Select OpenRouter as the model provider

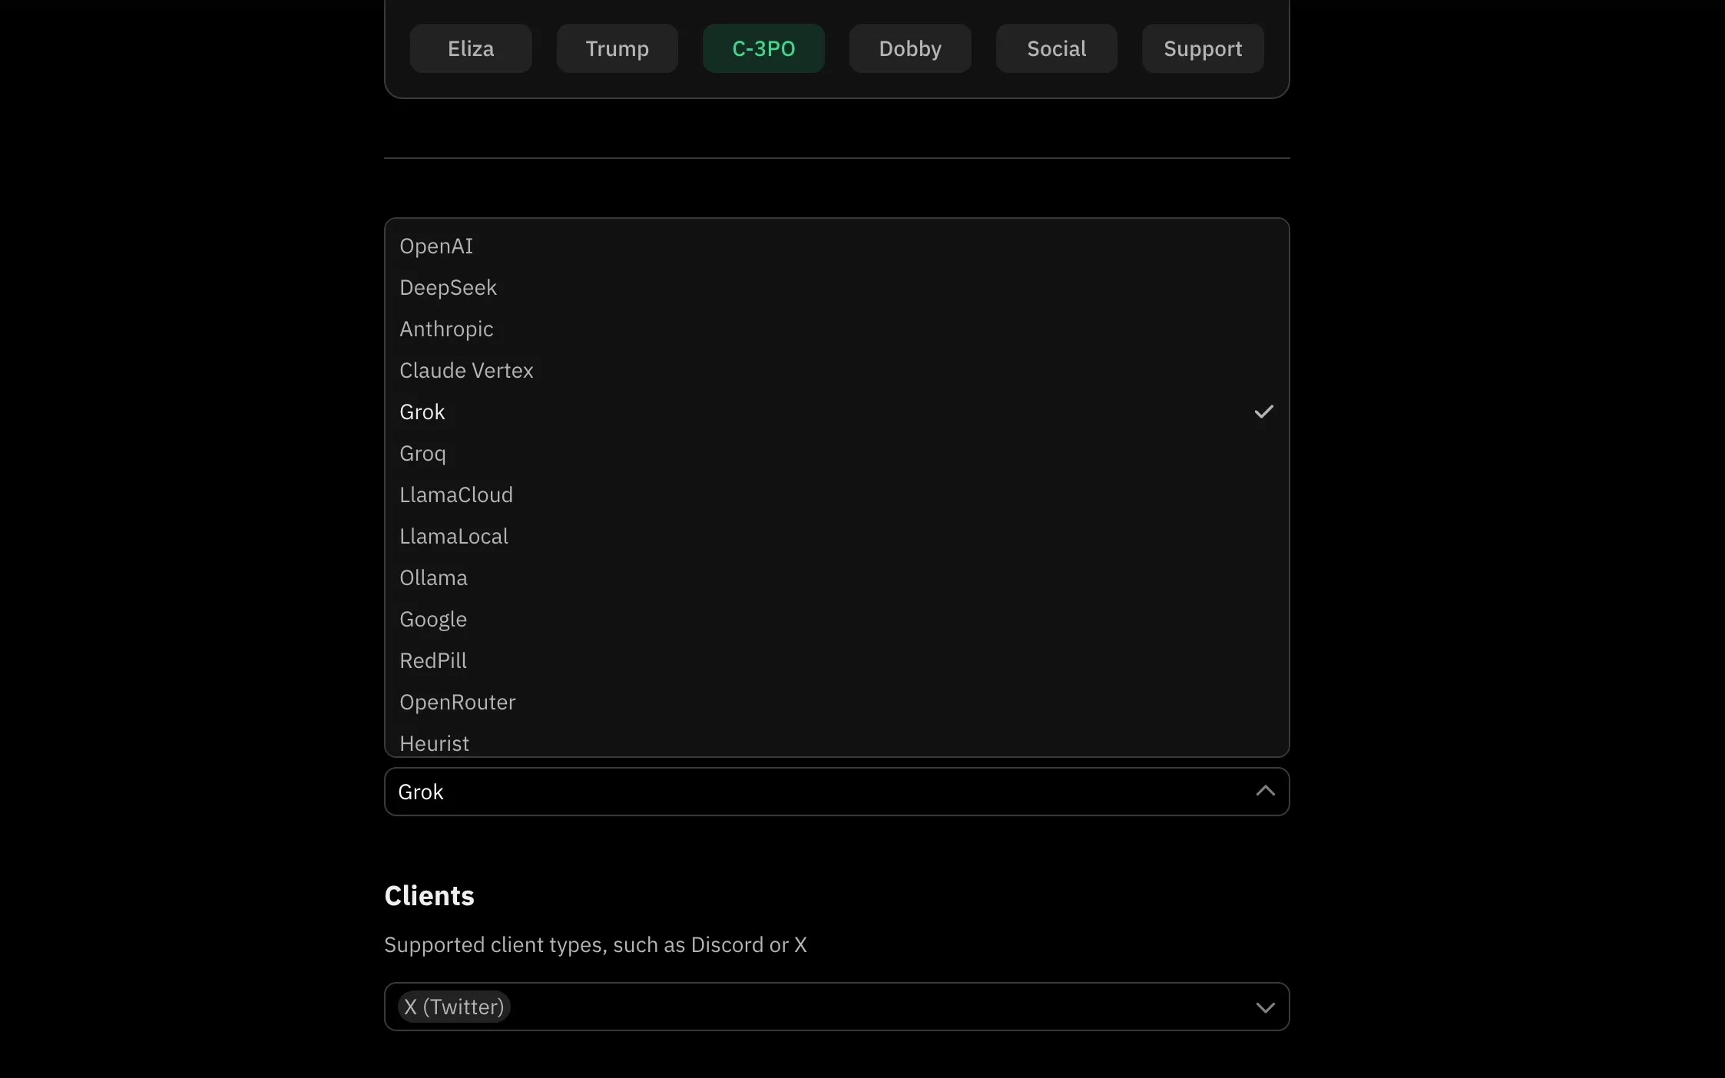(x=459, y=702)
